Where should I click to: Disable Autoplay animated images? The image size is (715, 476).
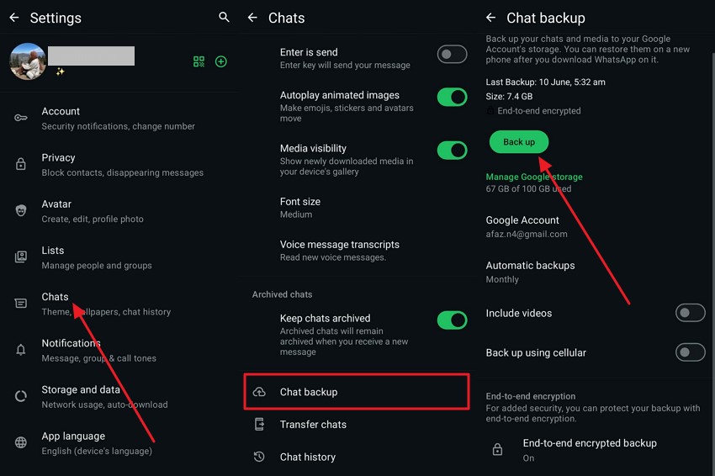click(452, 98)
